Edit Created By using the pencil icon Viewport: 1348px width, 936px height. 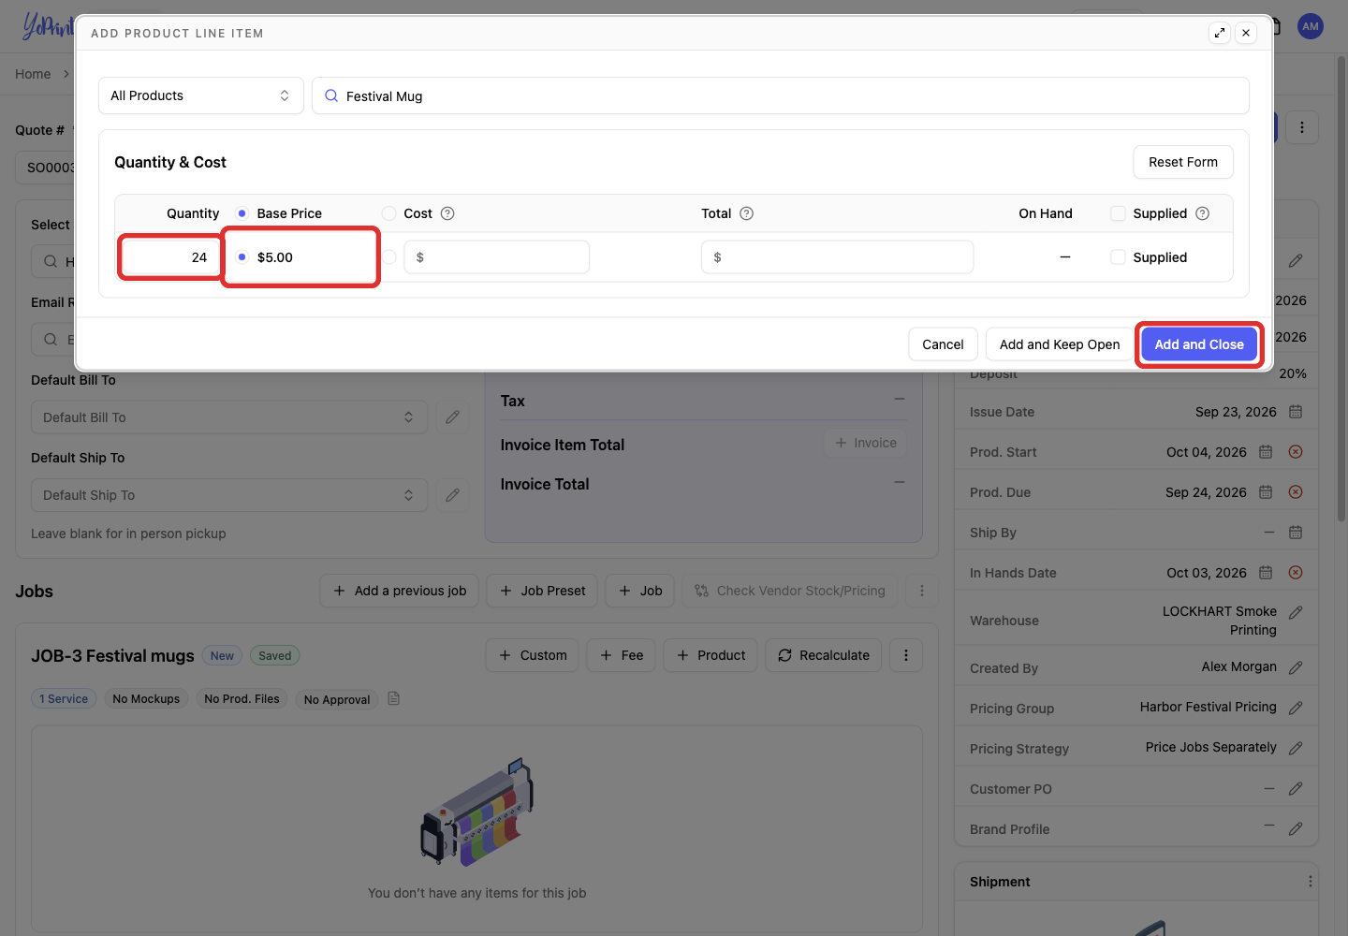1296,667
